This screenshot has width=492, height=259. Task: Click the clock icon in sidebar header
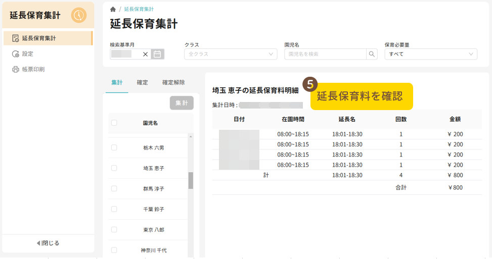(78, 16)
